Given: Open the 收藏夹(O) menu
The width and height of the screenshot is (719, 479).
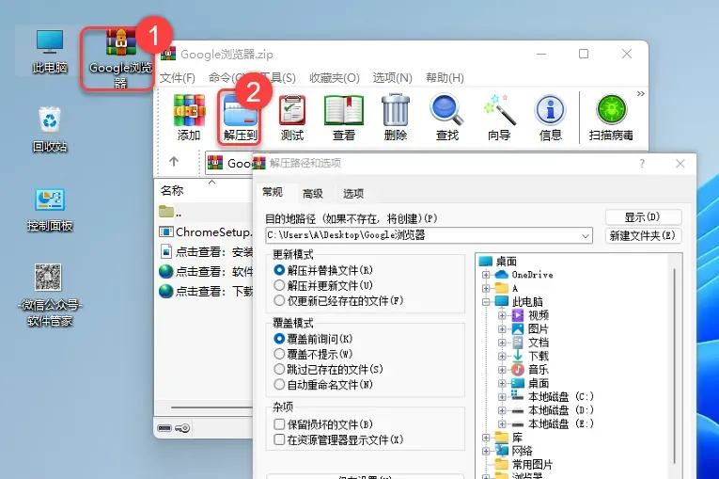Looking at the screenshot, I should click(x=335, y=77).
